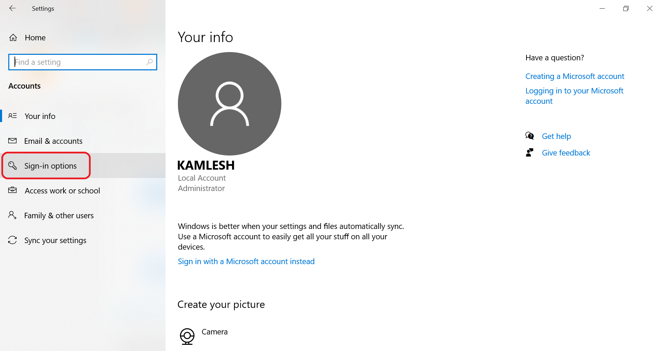Click the back arrow at the top left
The width and height of the screenshot is (662, 351).
coord(12,8)
